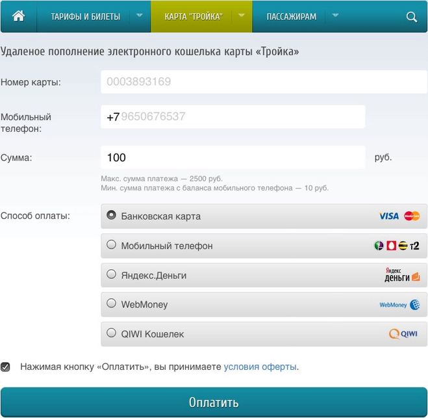Pick QIWI Кошелек payment option
This screenshot has height=418, width=428.
(264, 334)
